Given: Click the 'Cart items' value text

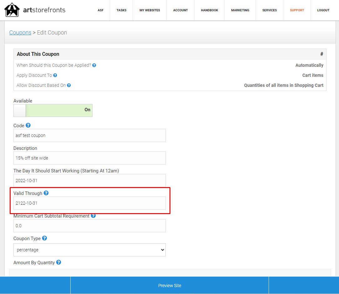Looking at the screenshot, I should 313,75.
